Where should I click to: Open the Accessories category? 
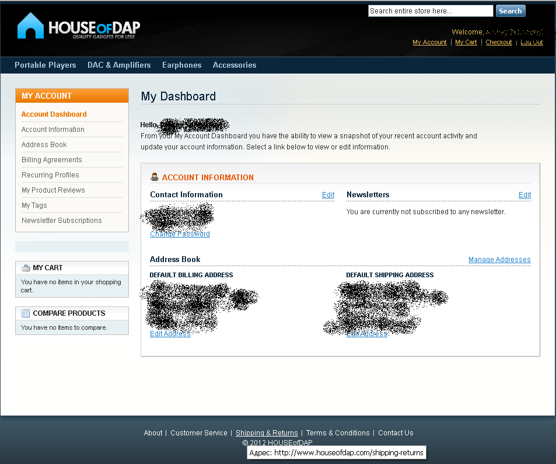pos(235,65)
